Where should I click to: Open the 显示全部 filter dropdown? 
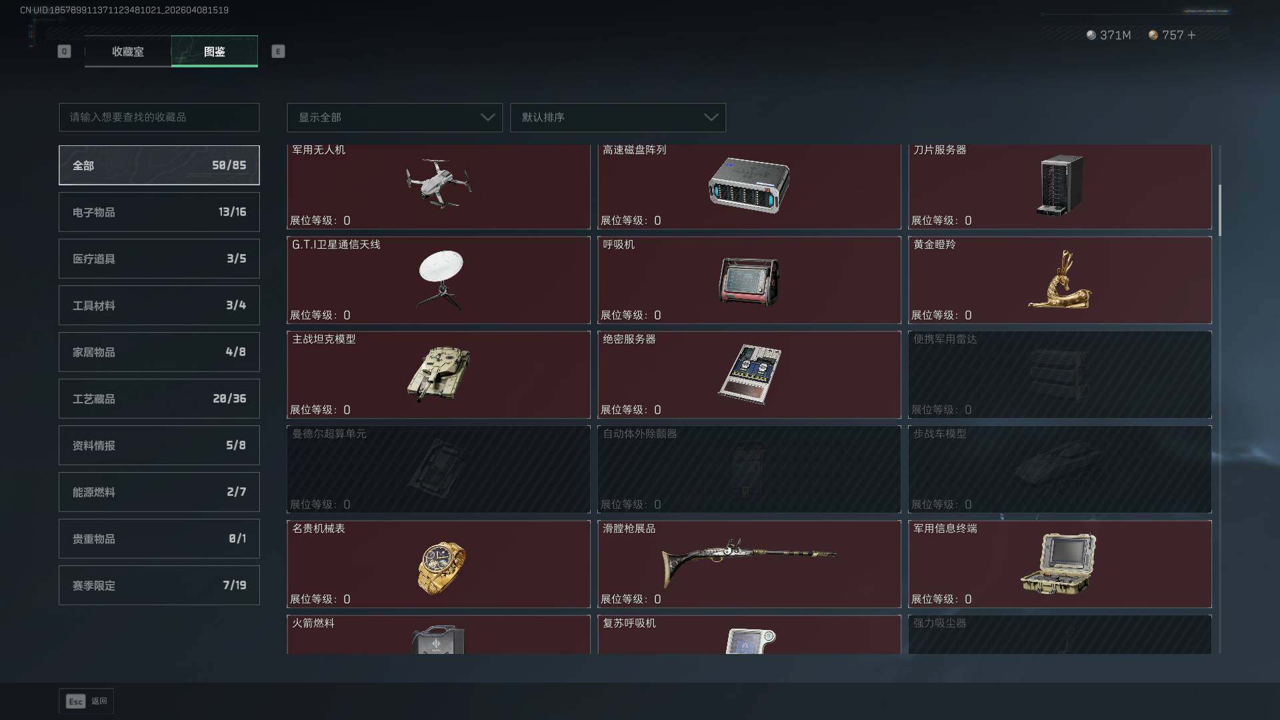(395, 117)
